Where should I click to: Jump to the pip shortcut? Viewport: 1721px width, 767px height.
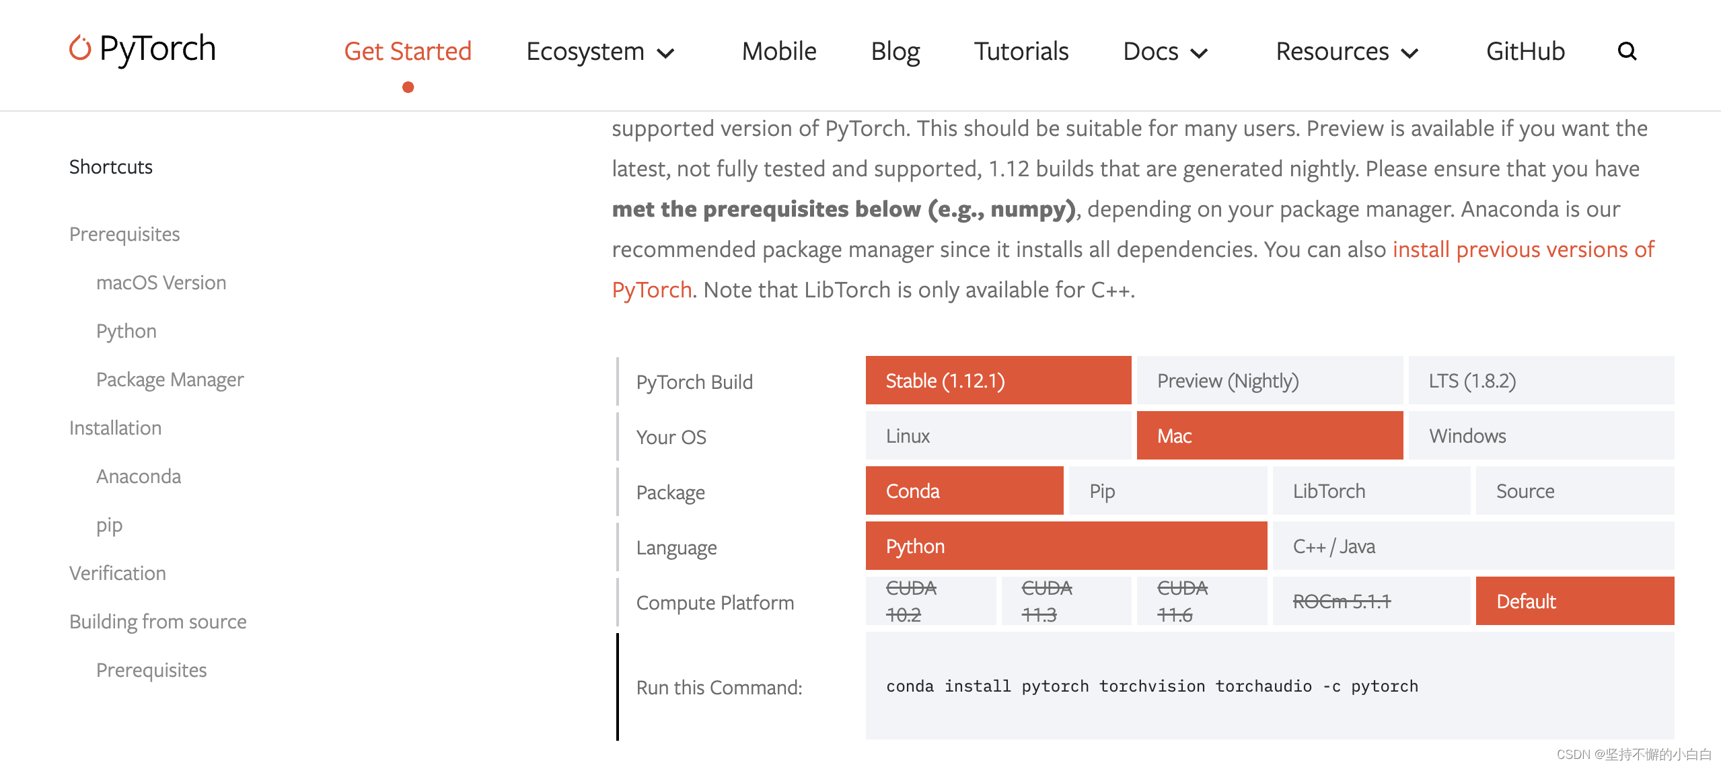[x=109, y=525]
